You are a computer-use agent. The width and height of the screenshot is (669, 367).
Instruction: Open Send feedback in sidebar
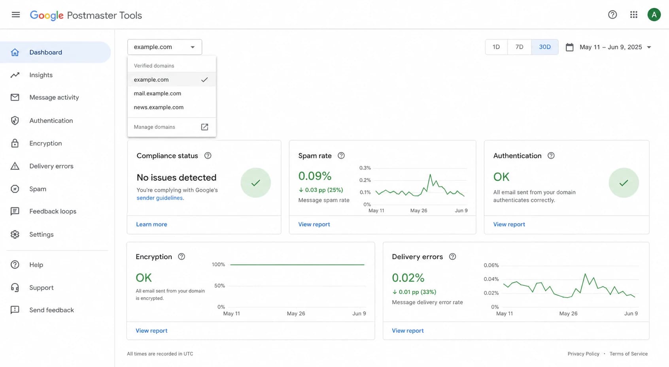click(55, 310)
